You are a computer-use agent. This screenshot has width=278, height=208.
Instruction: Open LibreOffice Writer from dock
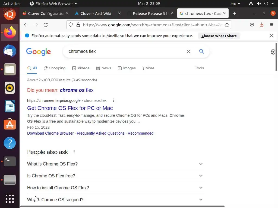point(10,106)
